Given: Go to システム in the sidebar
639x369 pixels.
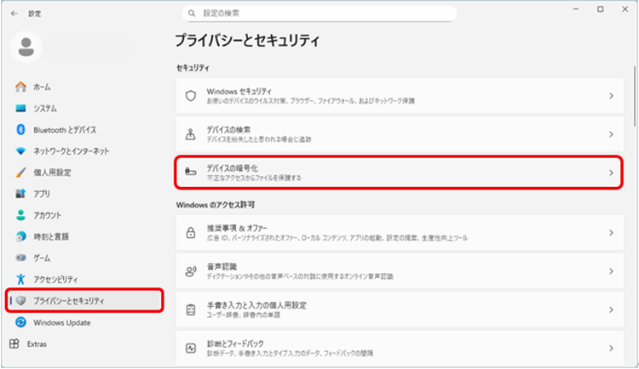Looking at the screenshot, I should (46, 108).
